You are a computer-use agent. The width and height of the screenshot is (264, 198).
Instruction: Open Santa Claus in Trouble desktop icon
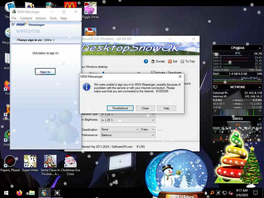[x=50, y=165]
